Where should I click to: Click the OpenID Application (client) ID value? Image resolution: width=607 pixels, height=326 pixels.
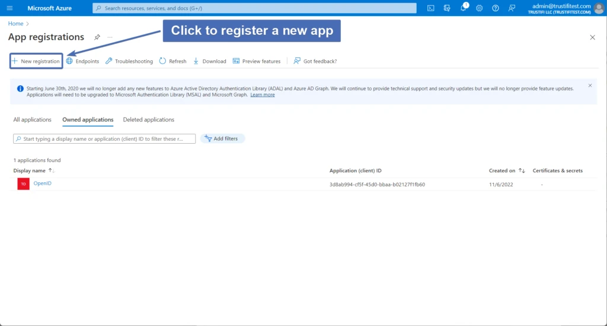377,185
